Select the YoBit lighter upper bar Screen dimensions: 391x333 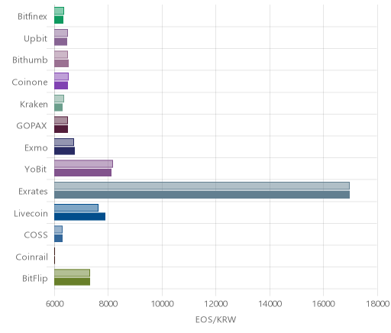(x=83, y=164)
